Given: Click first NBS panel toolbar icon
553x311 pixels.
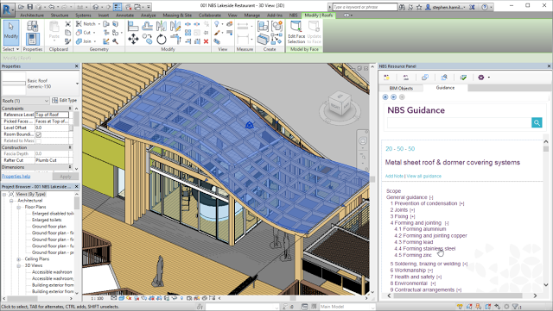Looking at the screenshot, I should click(x=387, y=78).
